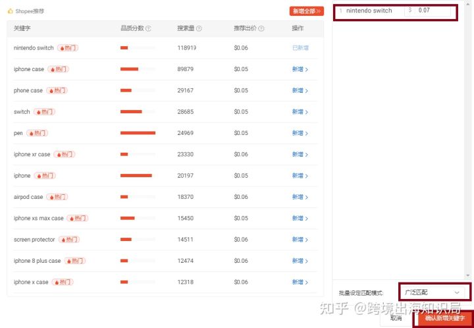Add the iphone 8 plus case keyword
The height and width of the screenshot is (328, 474).
pyautogui.click(x=300, y=261)
